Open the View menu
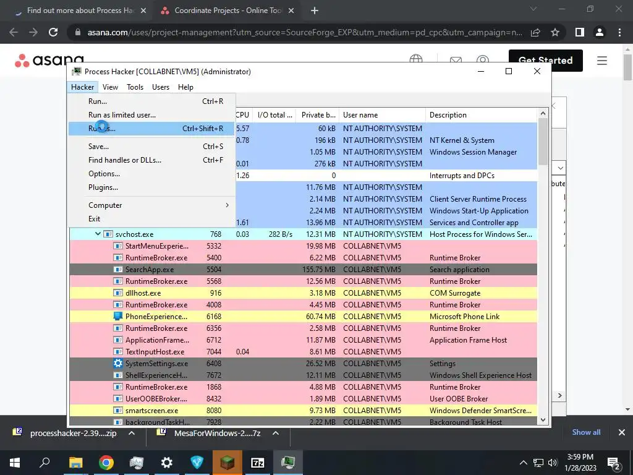 pyautogui.click(x=110, y=87)
